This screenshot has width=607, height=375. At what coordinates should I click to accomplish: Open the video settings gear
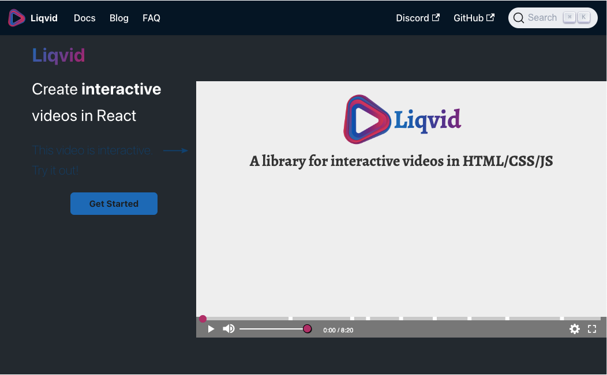point(575,329)
